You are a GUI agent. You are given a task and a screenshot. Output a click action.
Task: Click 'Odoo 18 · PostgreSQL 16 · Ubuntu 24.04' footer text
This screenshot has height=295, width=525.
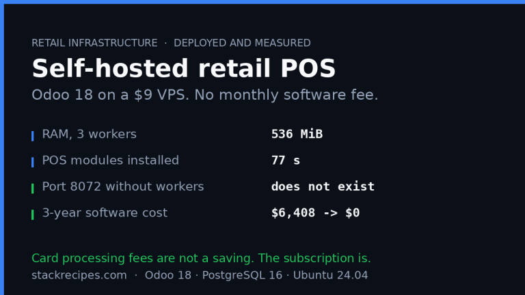coord(256,276)
